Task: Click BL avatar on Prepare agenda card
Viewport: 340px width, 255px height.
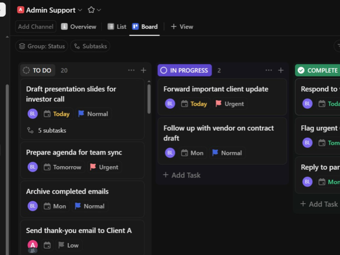Action: [33, 167]
